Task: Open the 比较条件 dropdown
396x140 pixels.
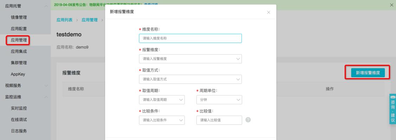Action: coord(162,120)
